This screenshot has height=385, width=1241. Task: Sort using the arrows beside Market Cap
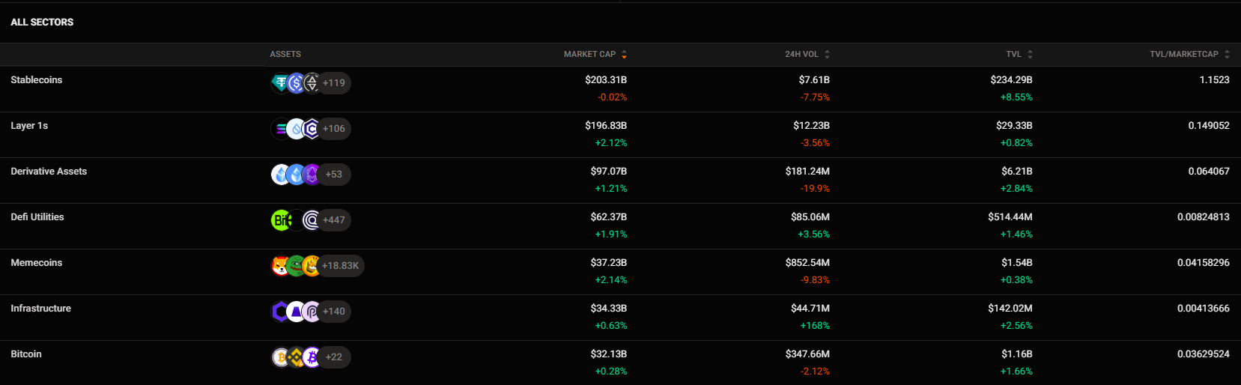624,55
